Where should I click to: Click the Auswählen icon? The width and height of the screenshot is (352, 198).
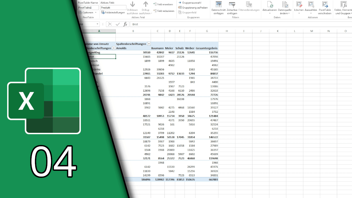(x=311, y=5)
